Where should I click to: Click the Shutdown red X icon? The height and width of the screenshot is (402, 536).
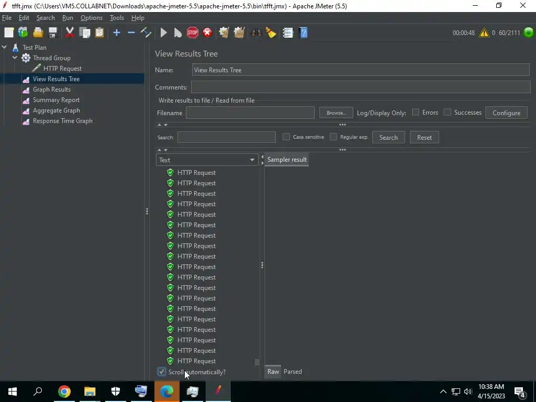(207, 33)
